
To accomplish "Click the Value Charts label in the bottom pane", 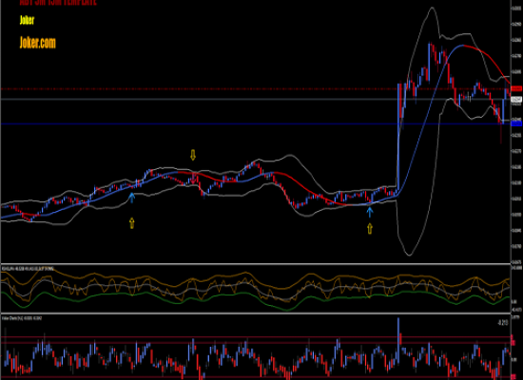I will pyautogui.click(x=22, y=318).
